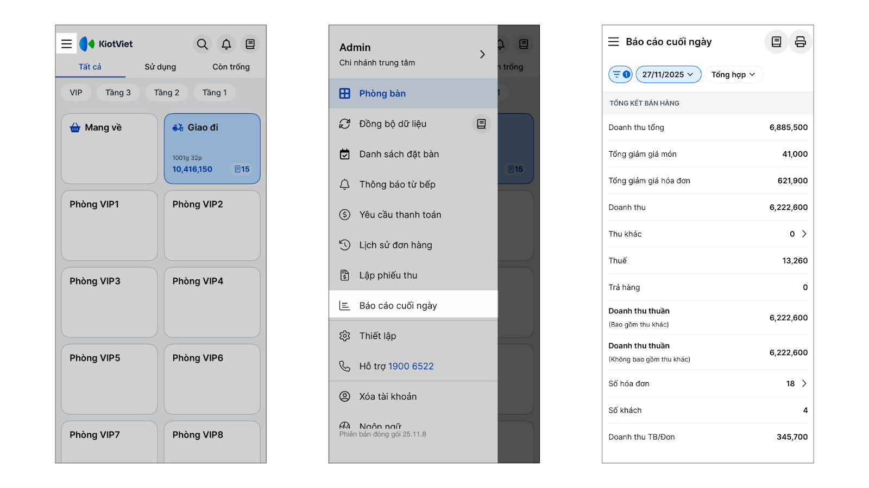Viewport: 869px width, 488px height.
Task: Click the print icon on the report screen
Action: [x=801, y=42]
